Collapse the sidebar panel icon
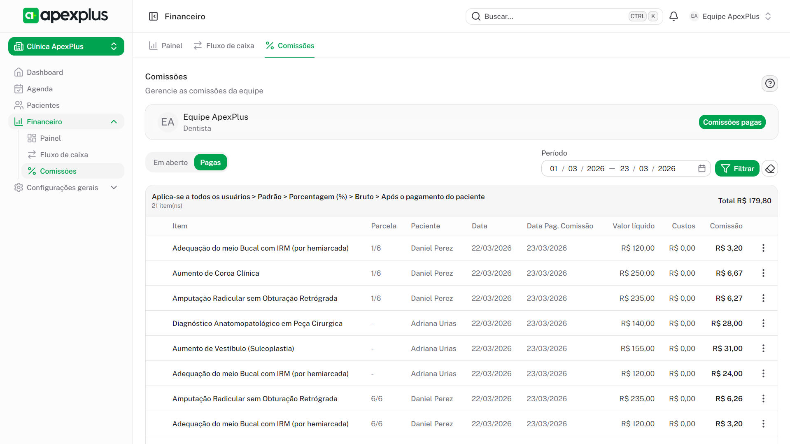 click(x=153, y=16)
